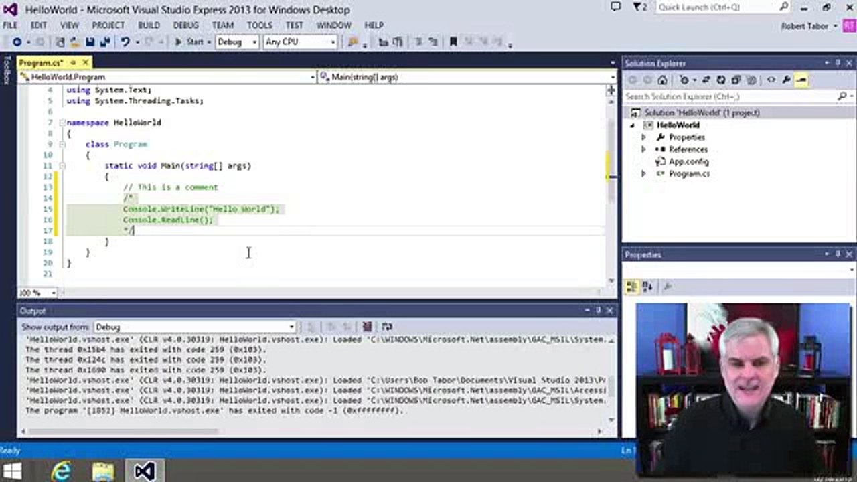Open the BUILD menu
Image resolution: width=857 pixels, height=482 pixels.
pyautogui.click(x=149, y=25)
